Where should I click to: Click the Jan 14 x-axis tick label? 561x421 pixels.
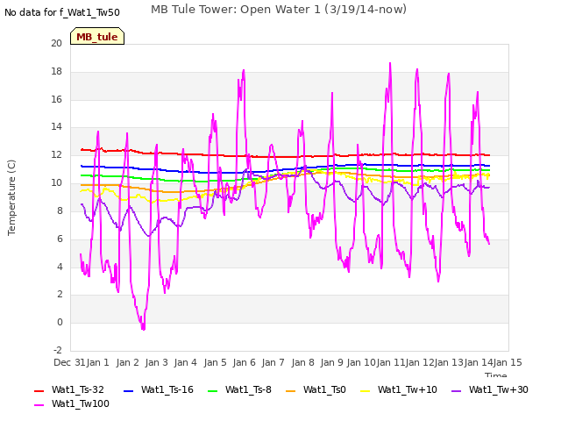tap(479, 362)
